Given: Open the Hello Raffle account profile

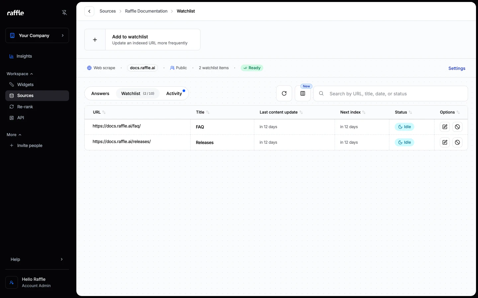Looking at the screenshot, I should tap(37, 282).
